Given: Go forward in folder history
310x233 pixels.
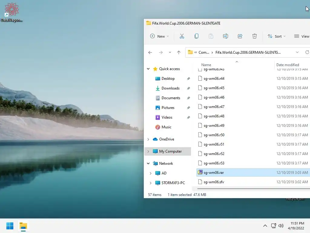Looking at the screenshot, I should pyautogui.click(x=161, y=52).
